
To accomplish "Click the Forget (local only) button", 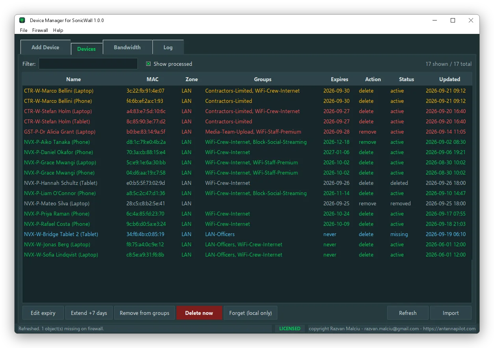I will 251,313.
